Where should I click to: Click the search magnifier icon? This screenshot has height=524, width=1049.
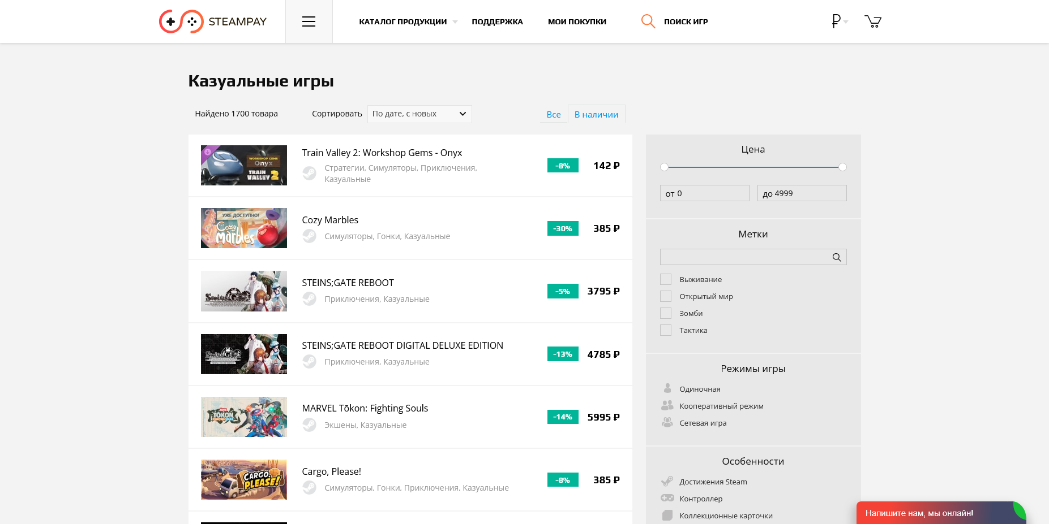click(x=648, y=21)
